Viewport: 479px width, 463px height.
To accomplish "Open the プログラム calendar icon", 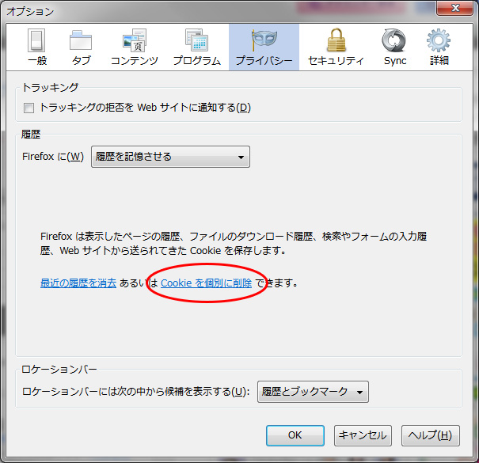I will click(196, 40).
